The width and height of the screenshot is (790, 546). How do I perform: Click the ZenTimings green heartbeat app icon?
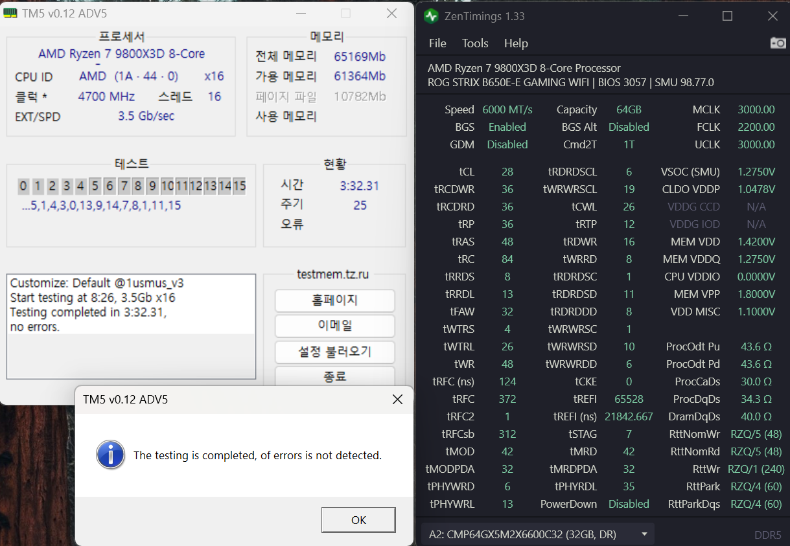(431, 16)
